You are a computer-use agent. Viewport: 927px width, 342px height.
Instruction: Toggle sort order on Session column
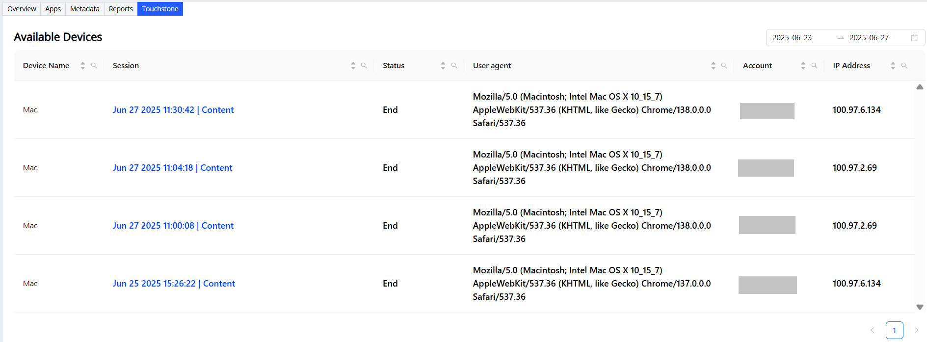[x=353, y=66]
